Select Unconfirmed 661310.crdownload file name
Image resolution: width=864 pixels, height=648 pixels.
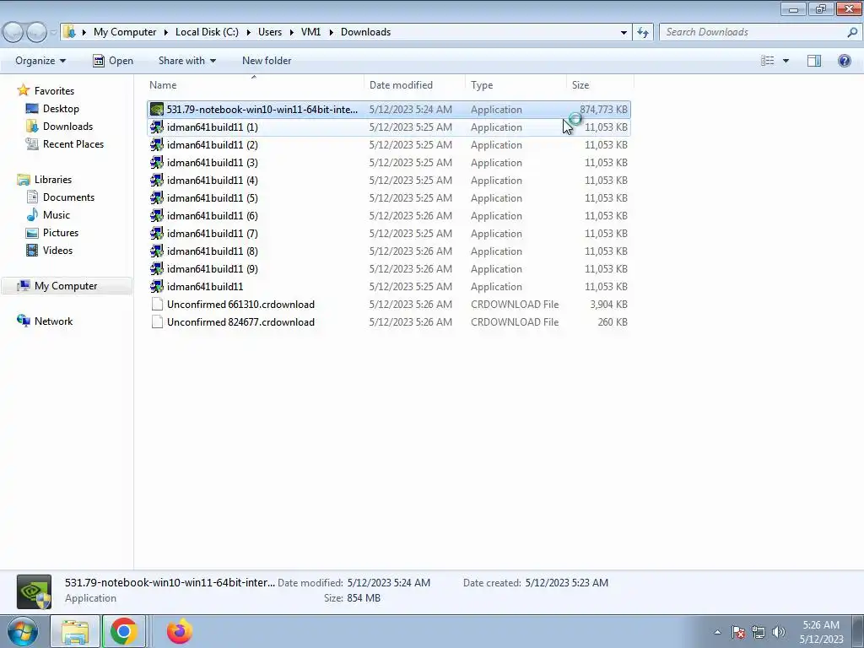click(x=240, y=304)
